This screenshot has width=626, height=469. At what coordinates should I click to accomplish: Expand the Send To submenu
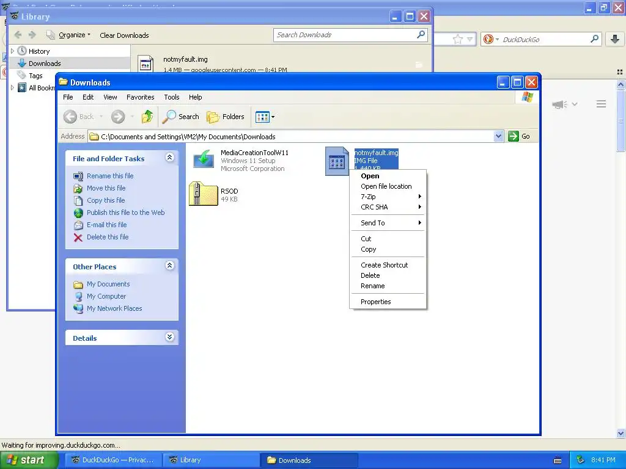[x=388, y=223]
